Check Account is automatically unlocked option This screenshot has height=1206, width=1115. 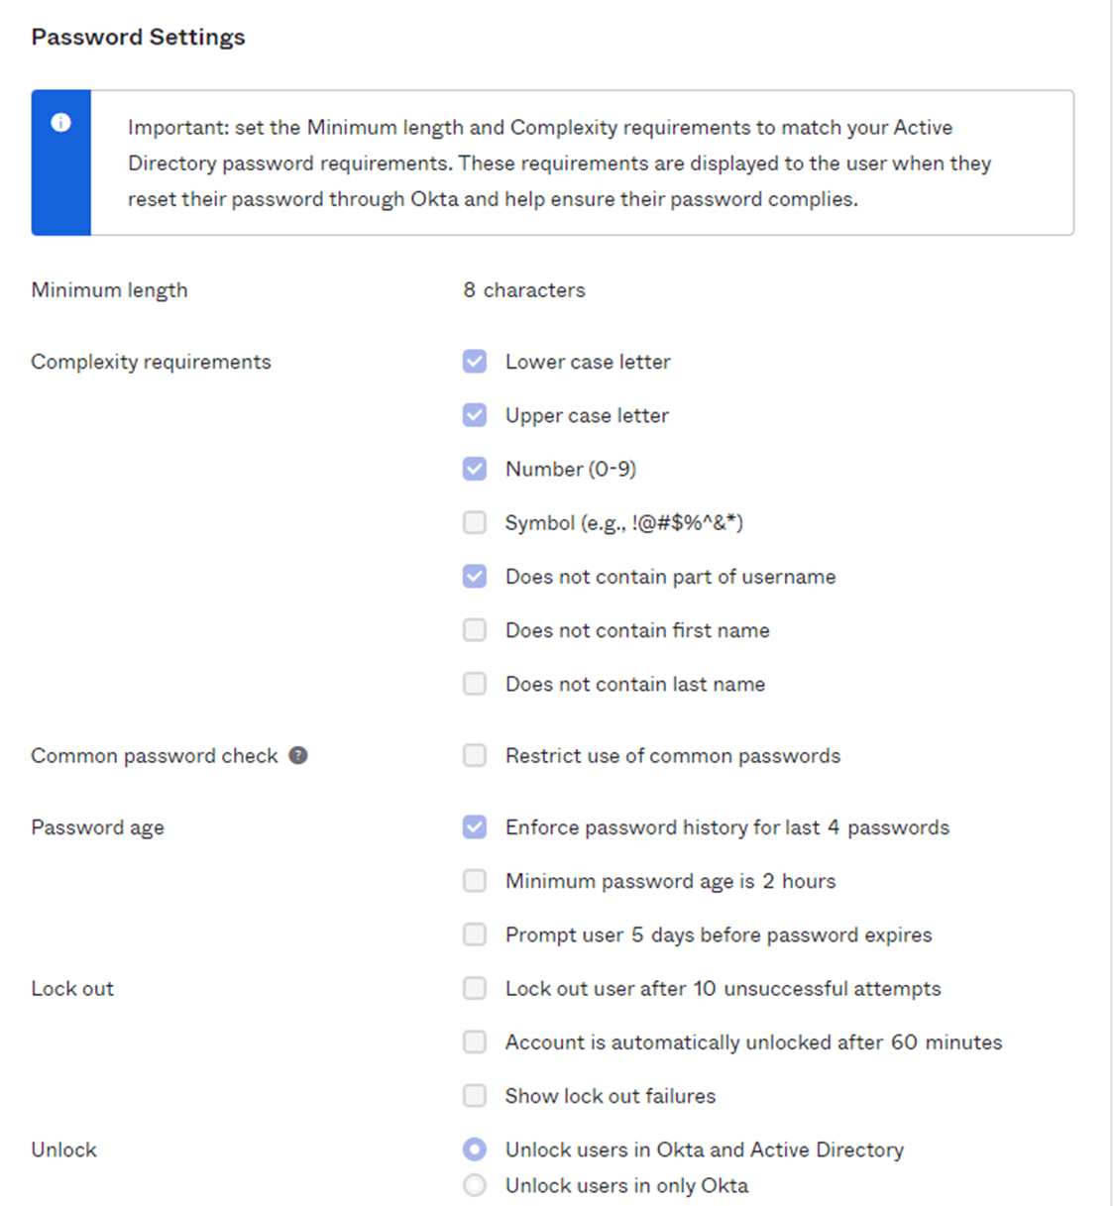click(475, 1042)
